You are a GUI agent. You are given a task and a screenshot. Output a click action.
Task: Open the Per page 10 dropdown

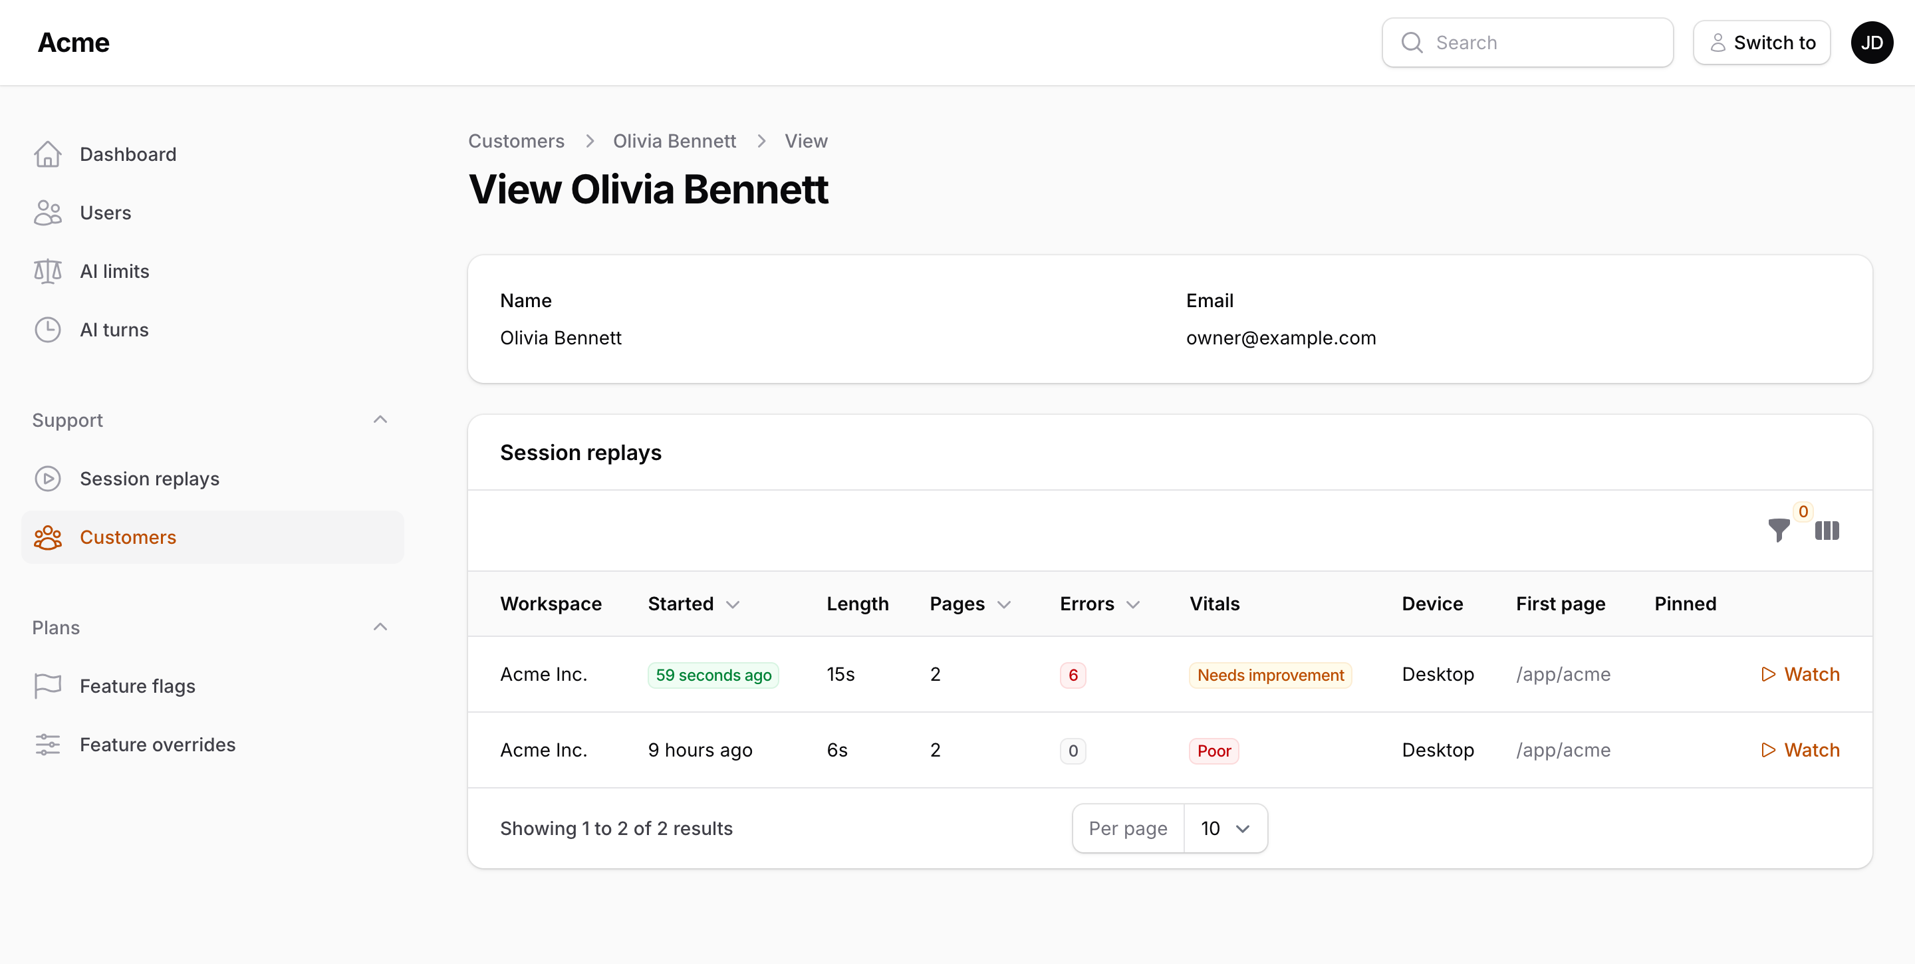click(x=1225, y=829)
